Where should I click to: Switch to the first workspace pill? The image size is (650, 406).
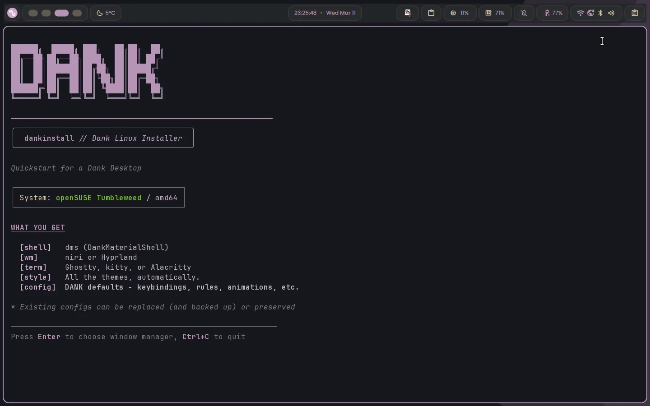33,13
